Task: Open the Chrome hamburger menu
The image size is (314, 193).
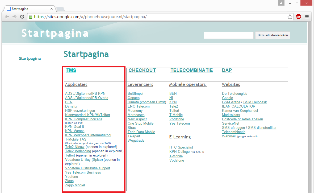Action: coord(307,17)
